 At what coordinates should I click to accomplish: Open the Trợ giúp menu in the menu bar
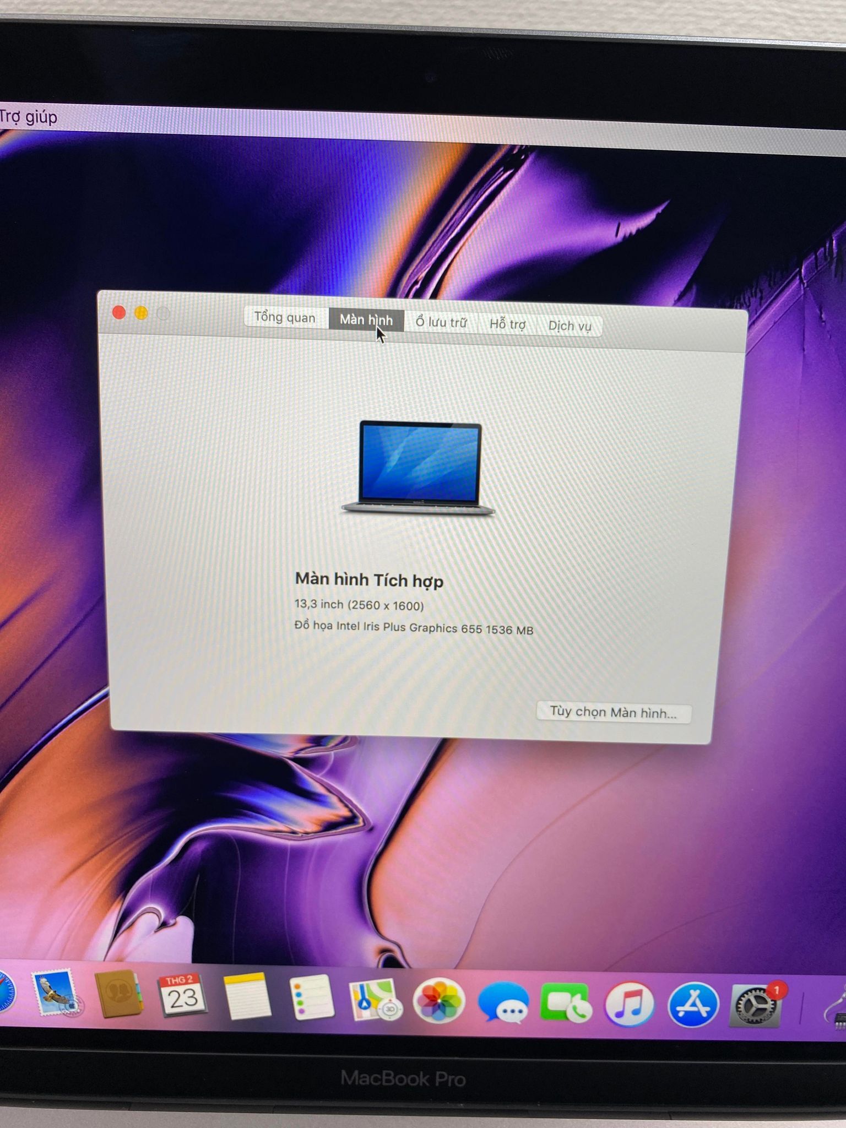(x=29, y=117)
